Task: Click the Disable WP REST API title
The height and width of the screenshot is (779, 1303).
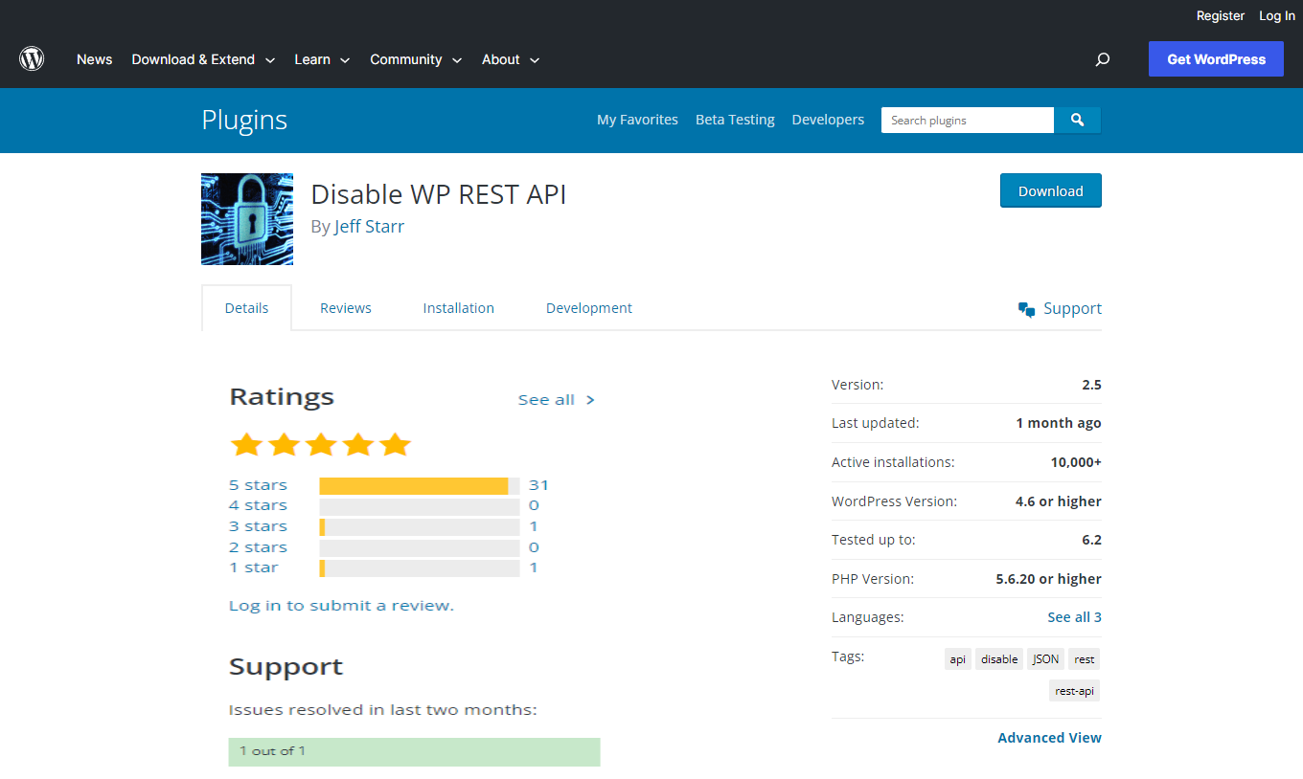Action: click(x=439, y=194)
